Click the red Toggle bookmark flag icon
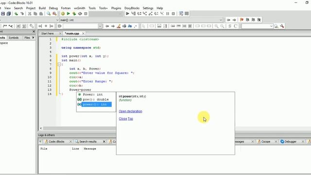Screen dimensions: 311x175 [242, 19]
